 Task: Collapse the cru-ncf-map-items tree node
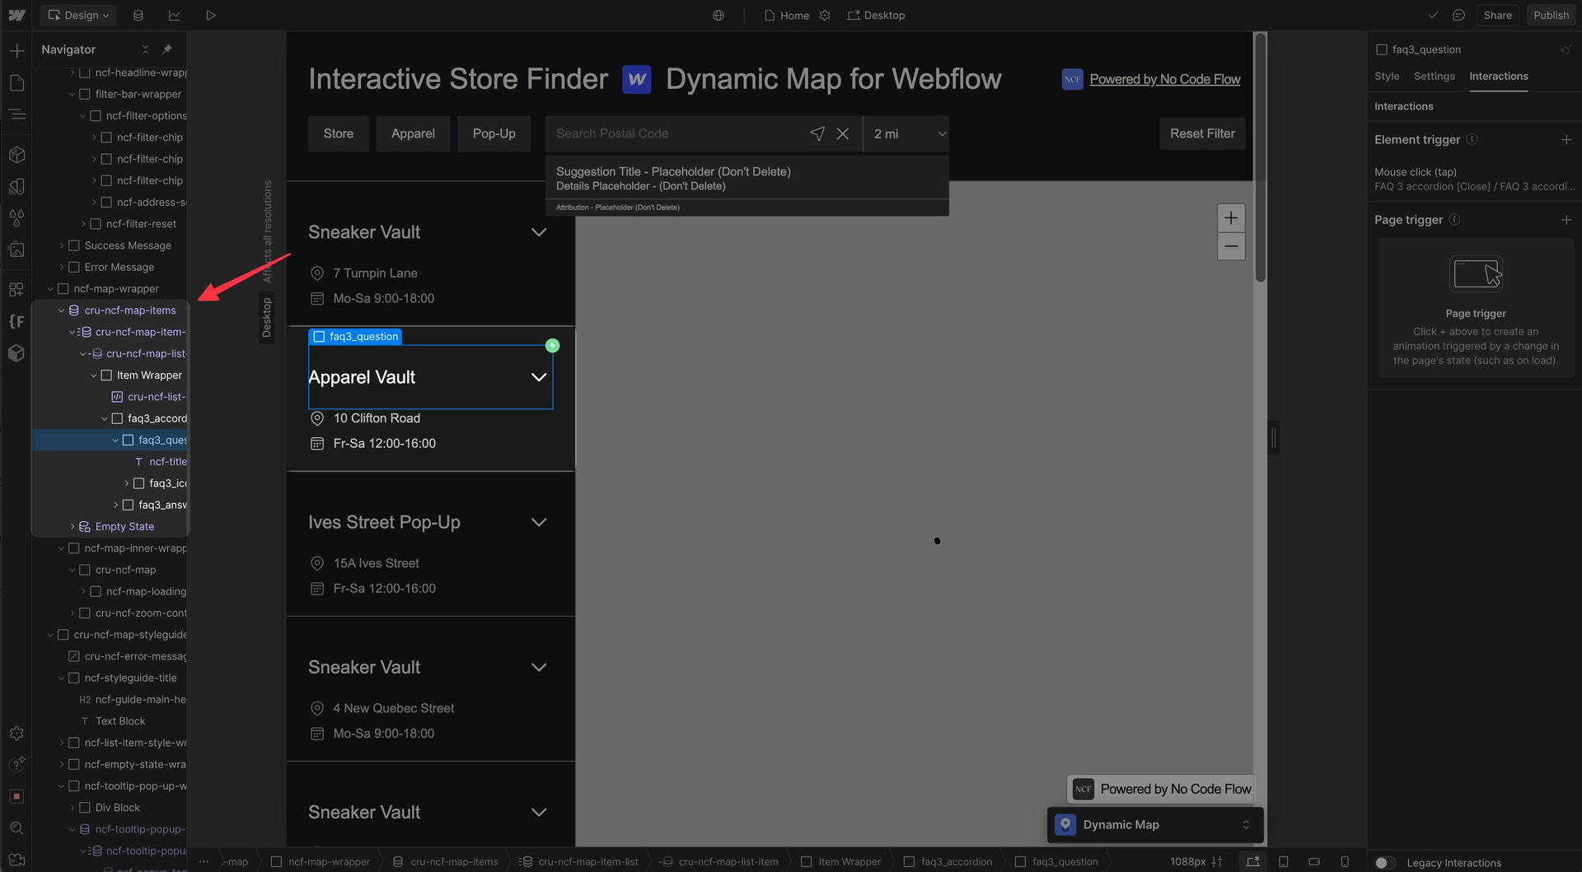tap(61, 310)
